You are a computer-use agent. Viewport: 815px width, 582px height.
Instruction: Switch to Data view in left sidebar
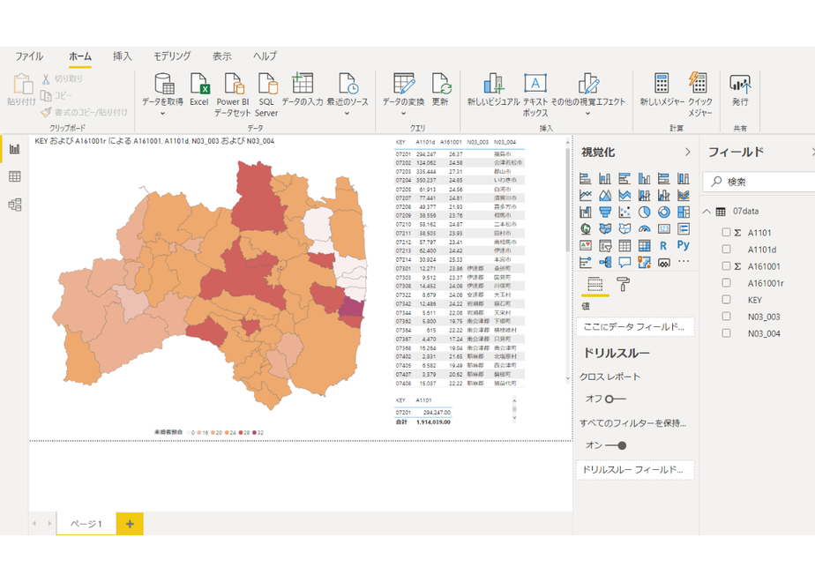click(14, 176)
